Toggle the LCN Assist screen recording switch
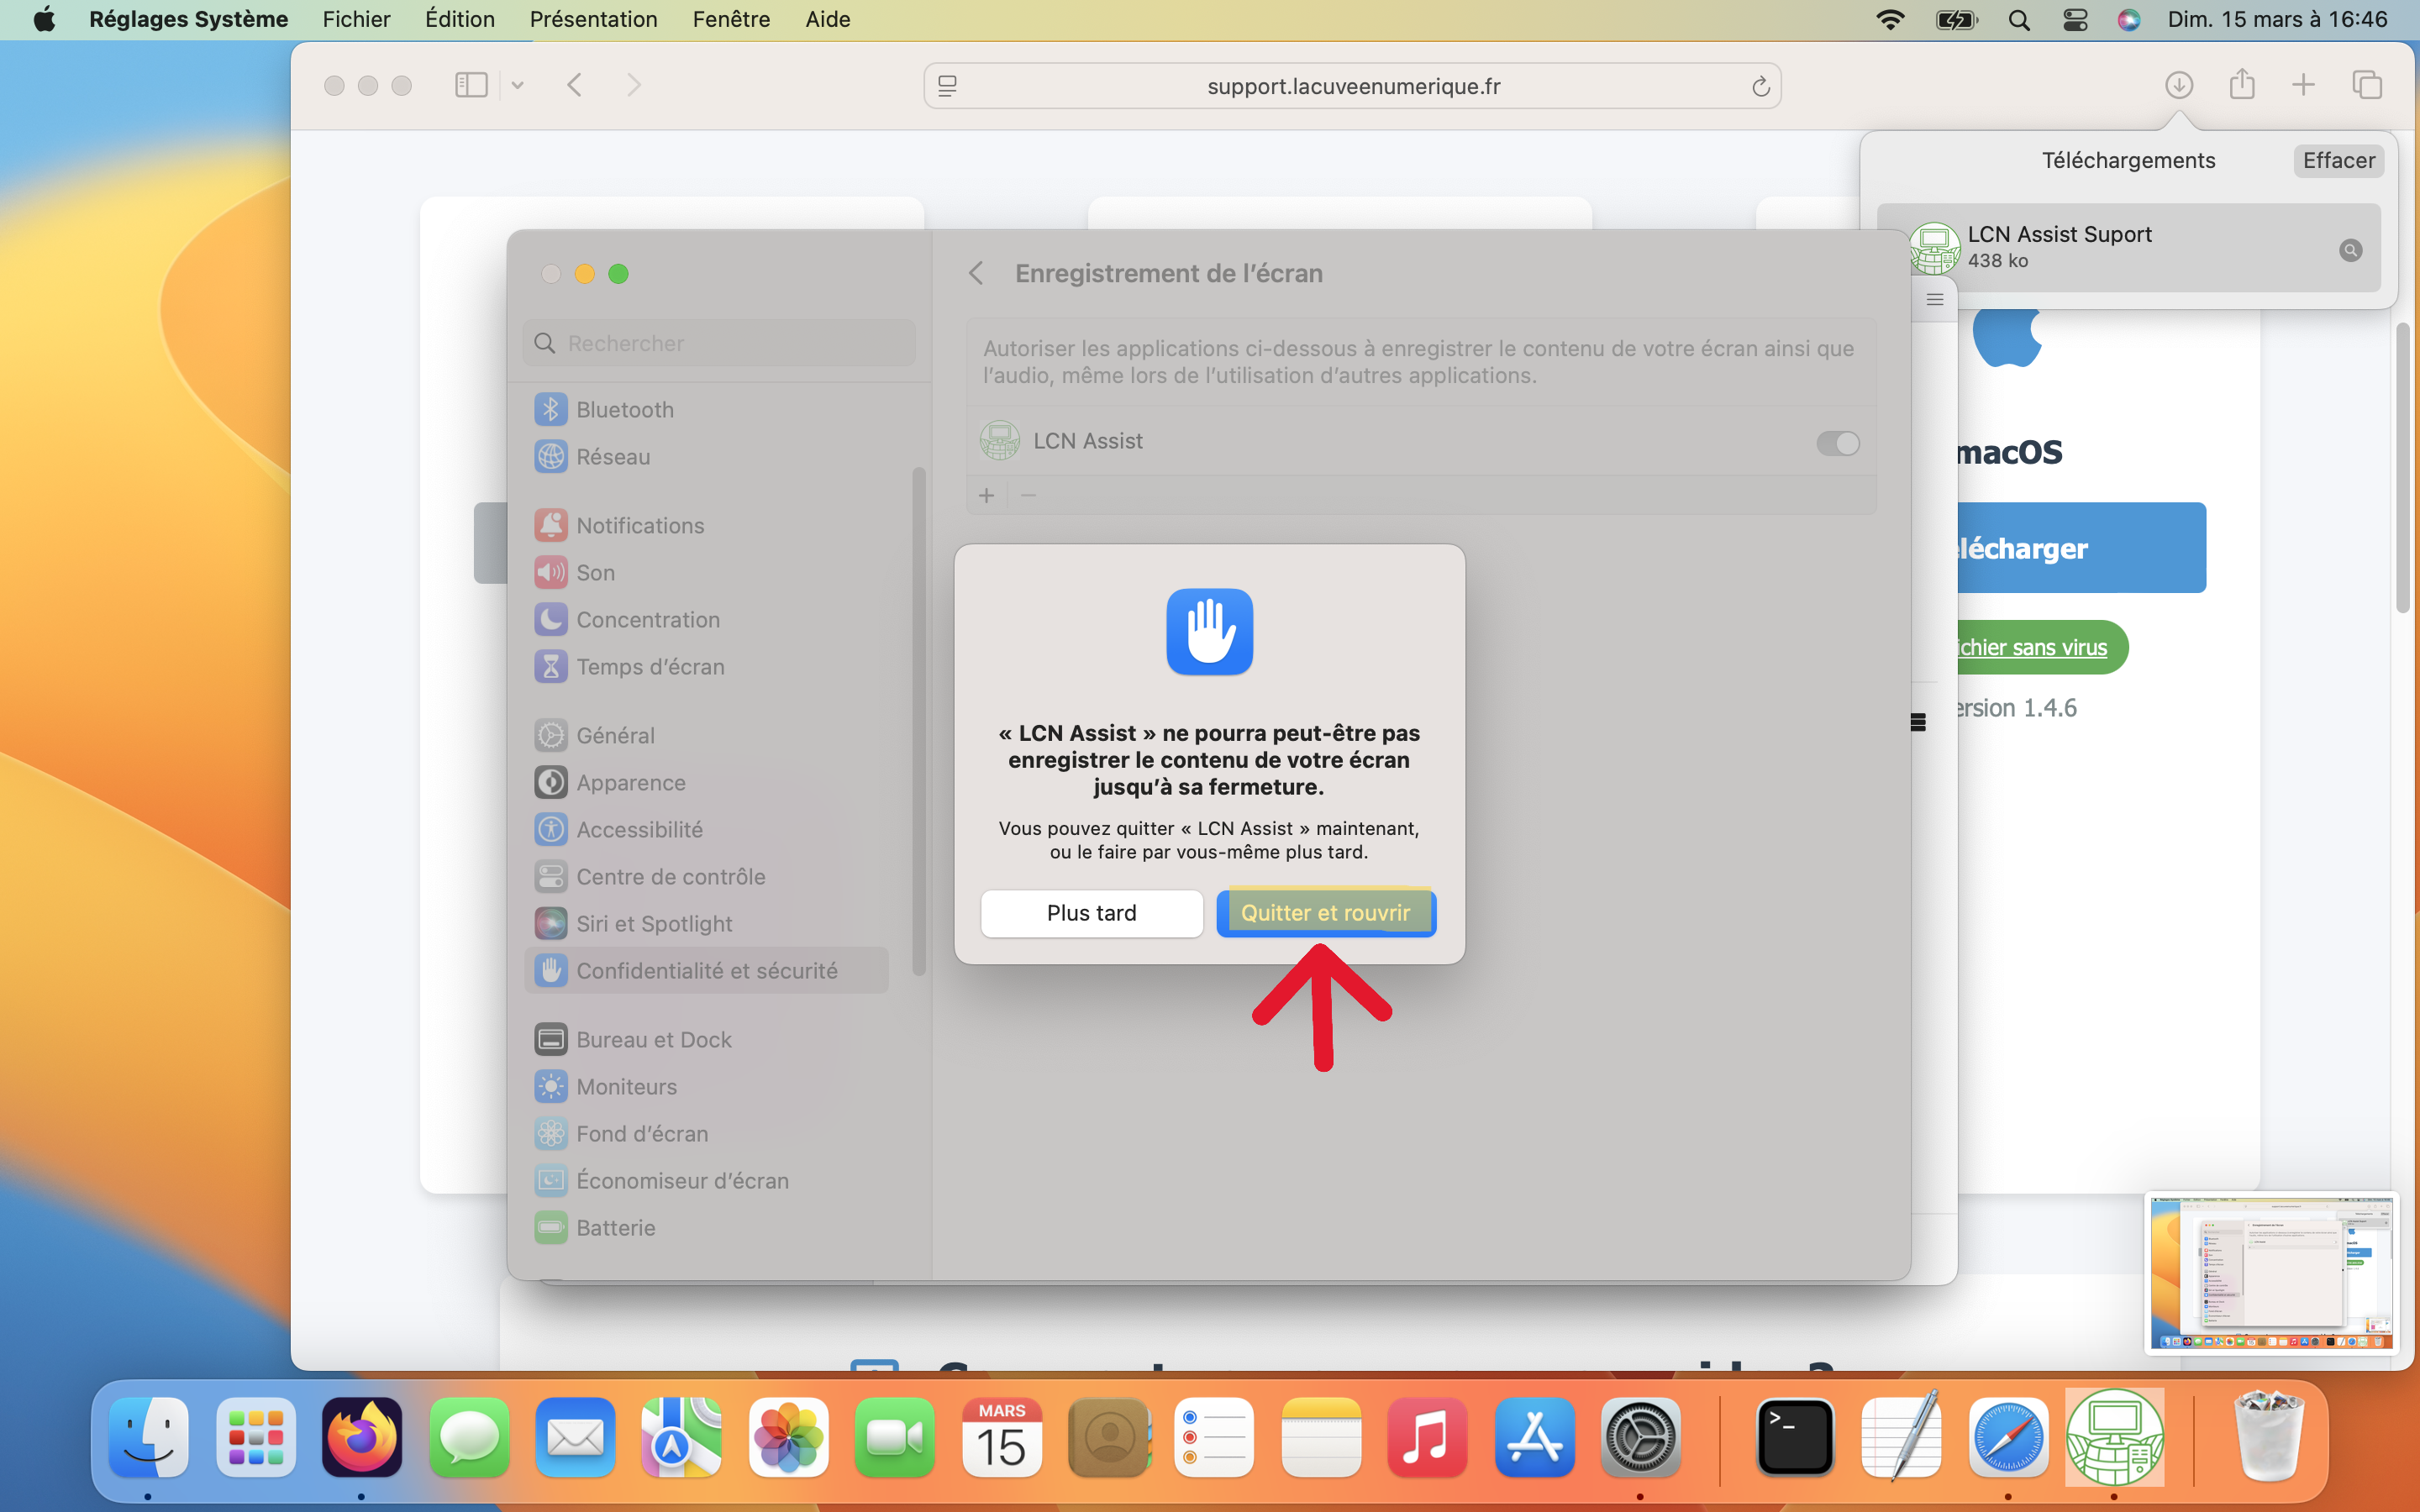The image size is (2420, 1512). [x=1837, y=443]
